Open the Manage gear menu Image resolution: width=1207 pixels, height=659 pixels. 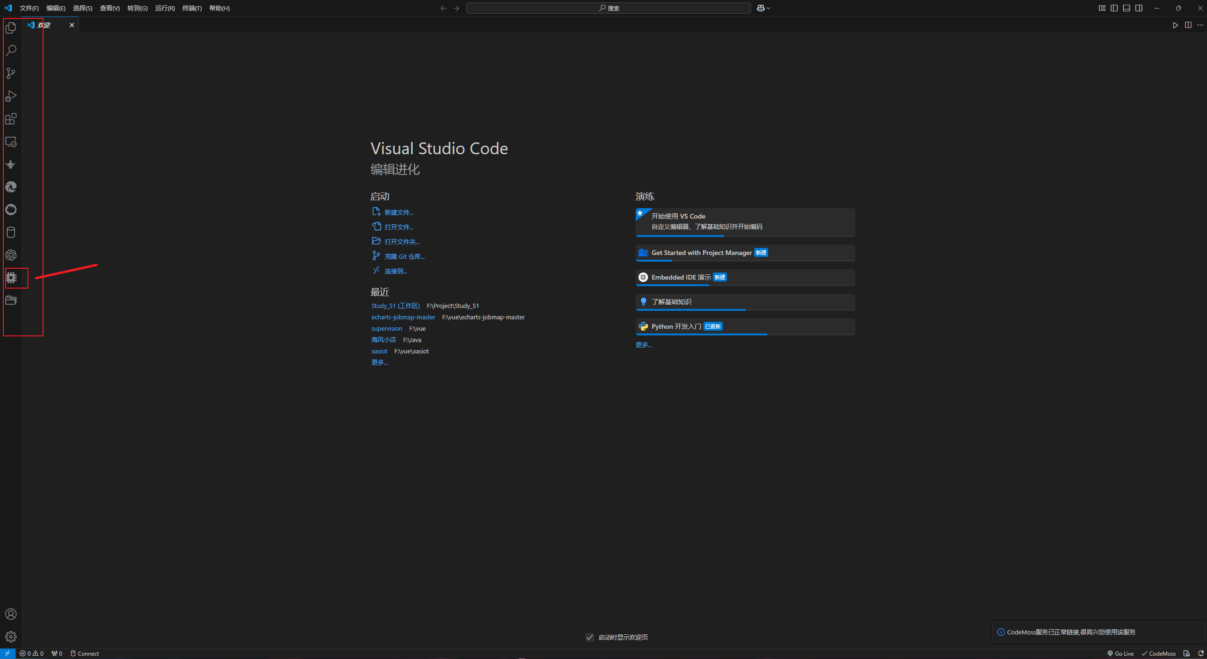(x=11, y=637)
